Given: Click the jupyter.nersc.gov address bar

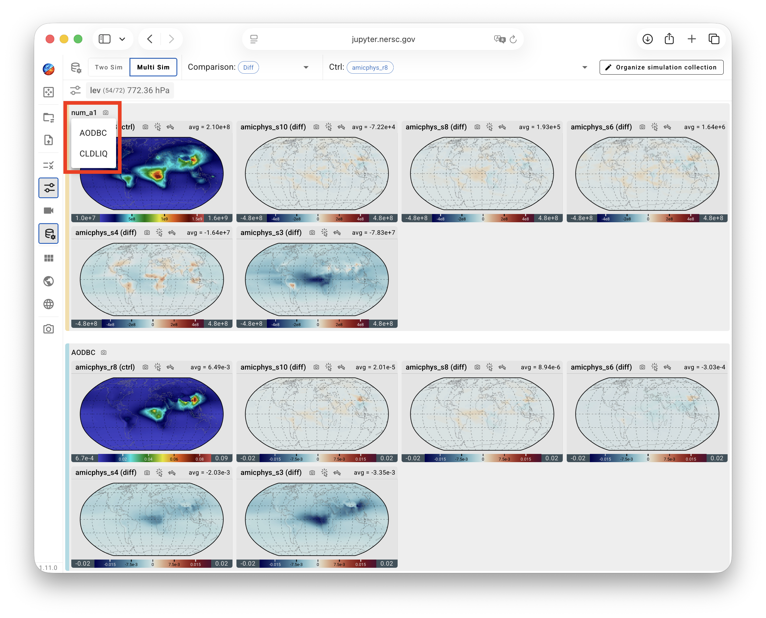Looking at the screenshot, I should 383,39.
